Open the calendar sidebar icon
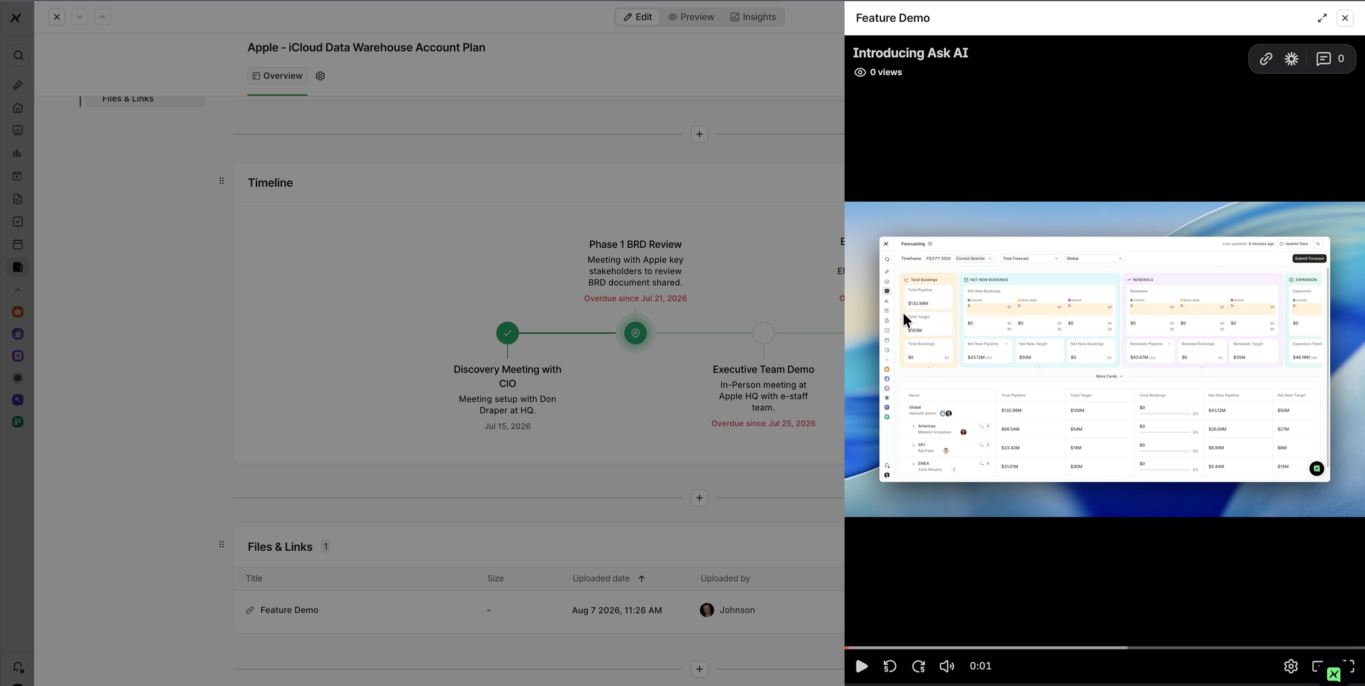 pos(18,244)
